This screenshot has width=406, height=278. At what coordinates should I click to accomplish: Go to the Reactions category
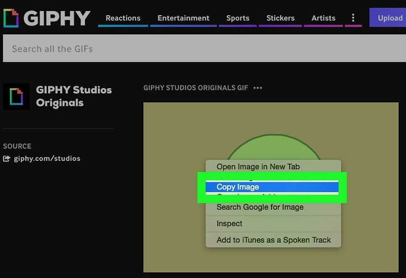(123, 18)
